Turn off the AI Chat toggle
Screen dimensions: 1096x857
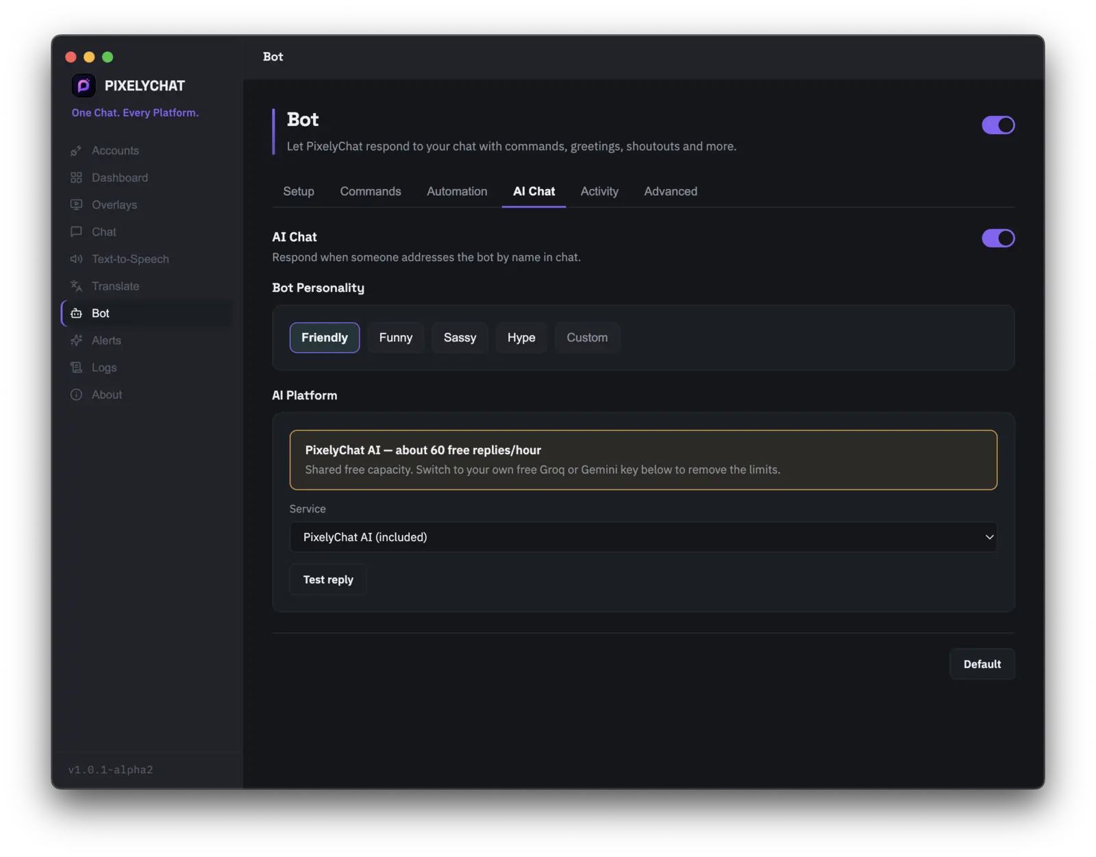[998, 238]
